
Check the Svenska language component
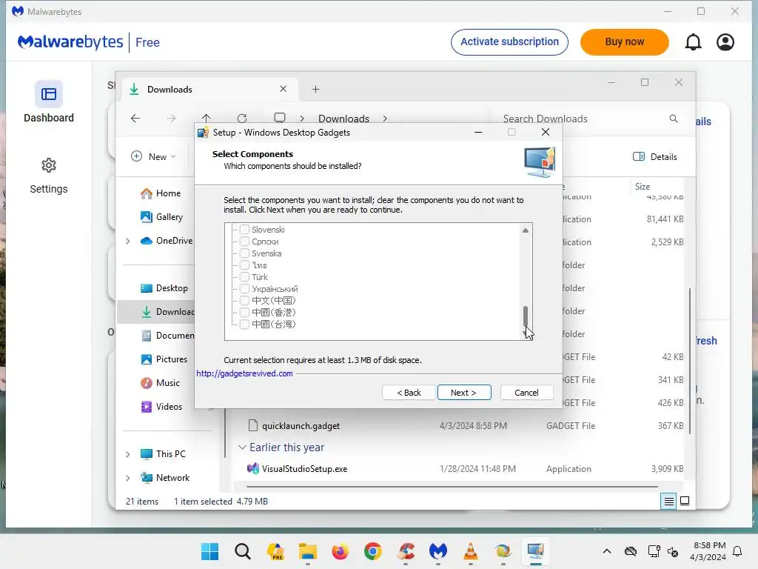point(244,253)
